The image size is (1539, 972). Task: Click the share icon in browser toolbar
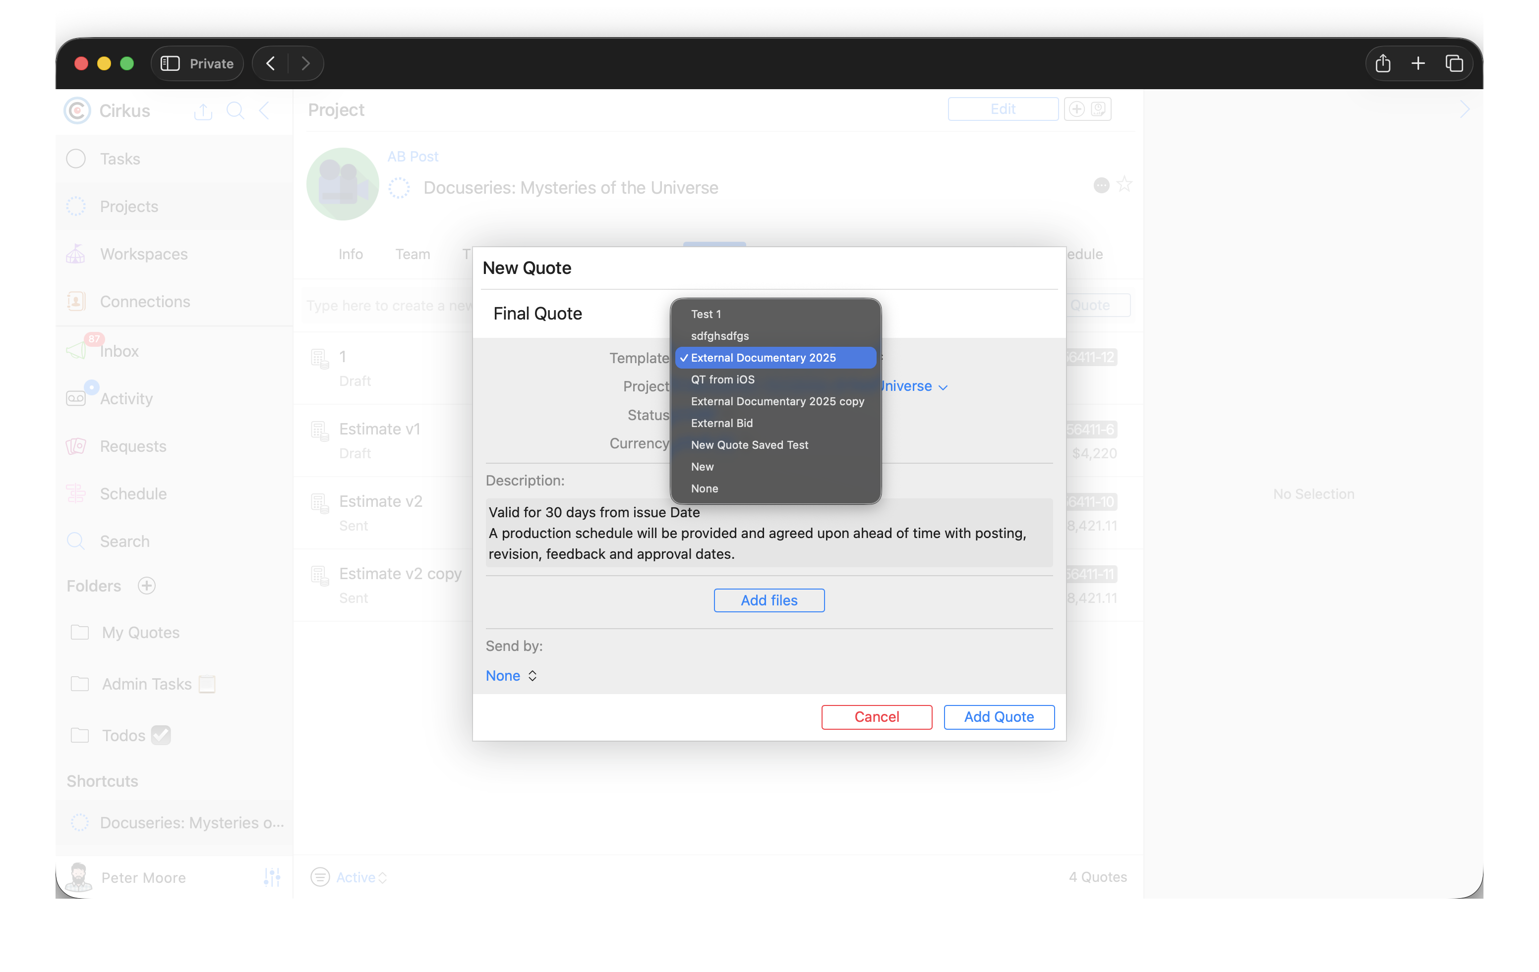click(1382, 63)
